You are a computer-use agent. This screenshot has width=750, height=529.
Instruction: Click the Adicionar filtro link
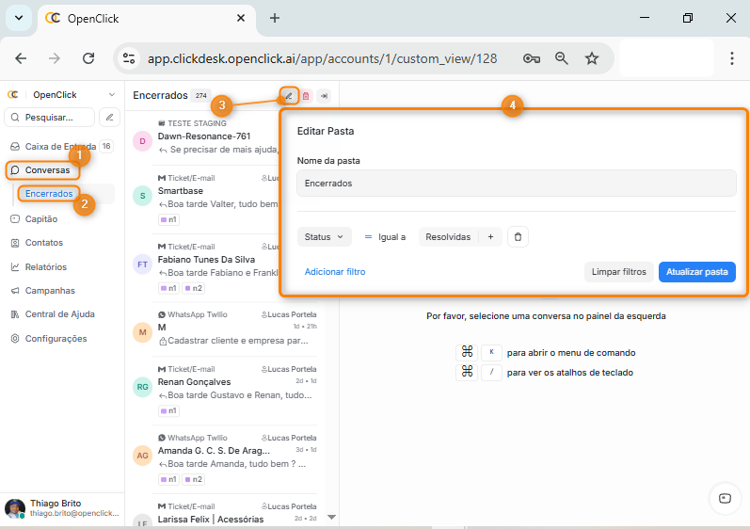tap(335, 271)
